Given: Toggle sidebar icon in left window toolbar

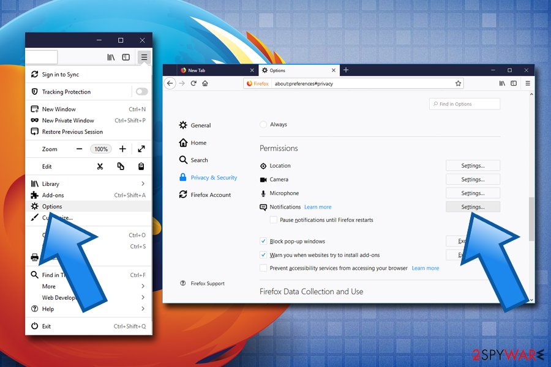Looking at the screenshot, I should 126,57.
